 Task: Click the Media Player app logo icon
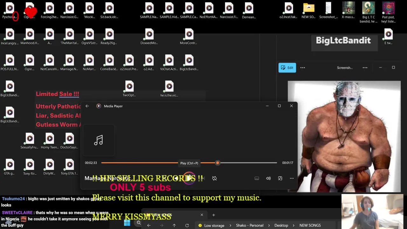99,106
